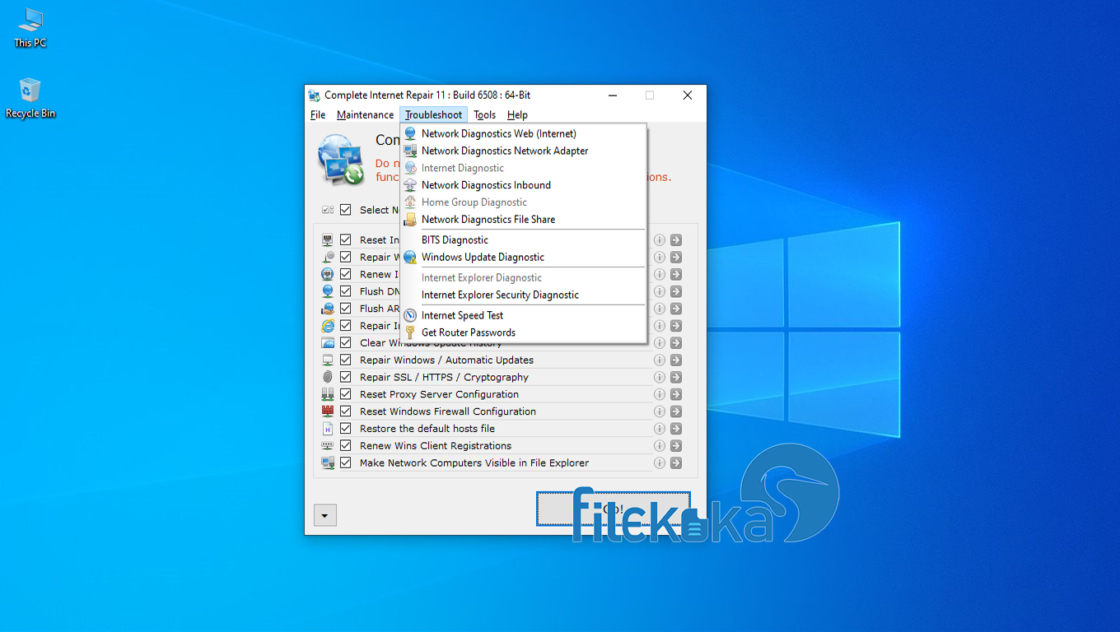The image size is (1120, 632).
Task: Click server icon beside Reset Proxy Server Configuration
Action: pos(328,394)
